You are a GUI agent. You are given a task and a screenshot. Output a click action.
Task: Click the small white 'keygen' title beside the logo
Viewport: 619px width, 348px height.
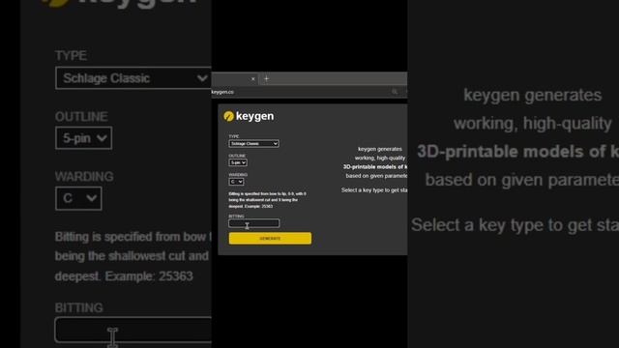254,116
